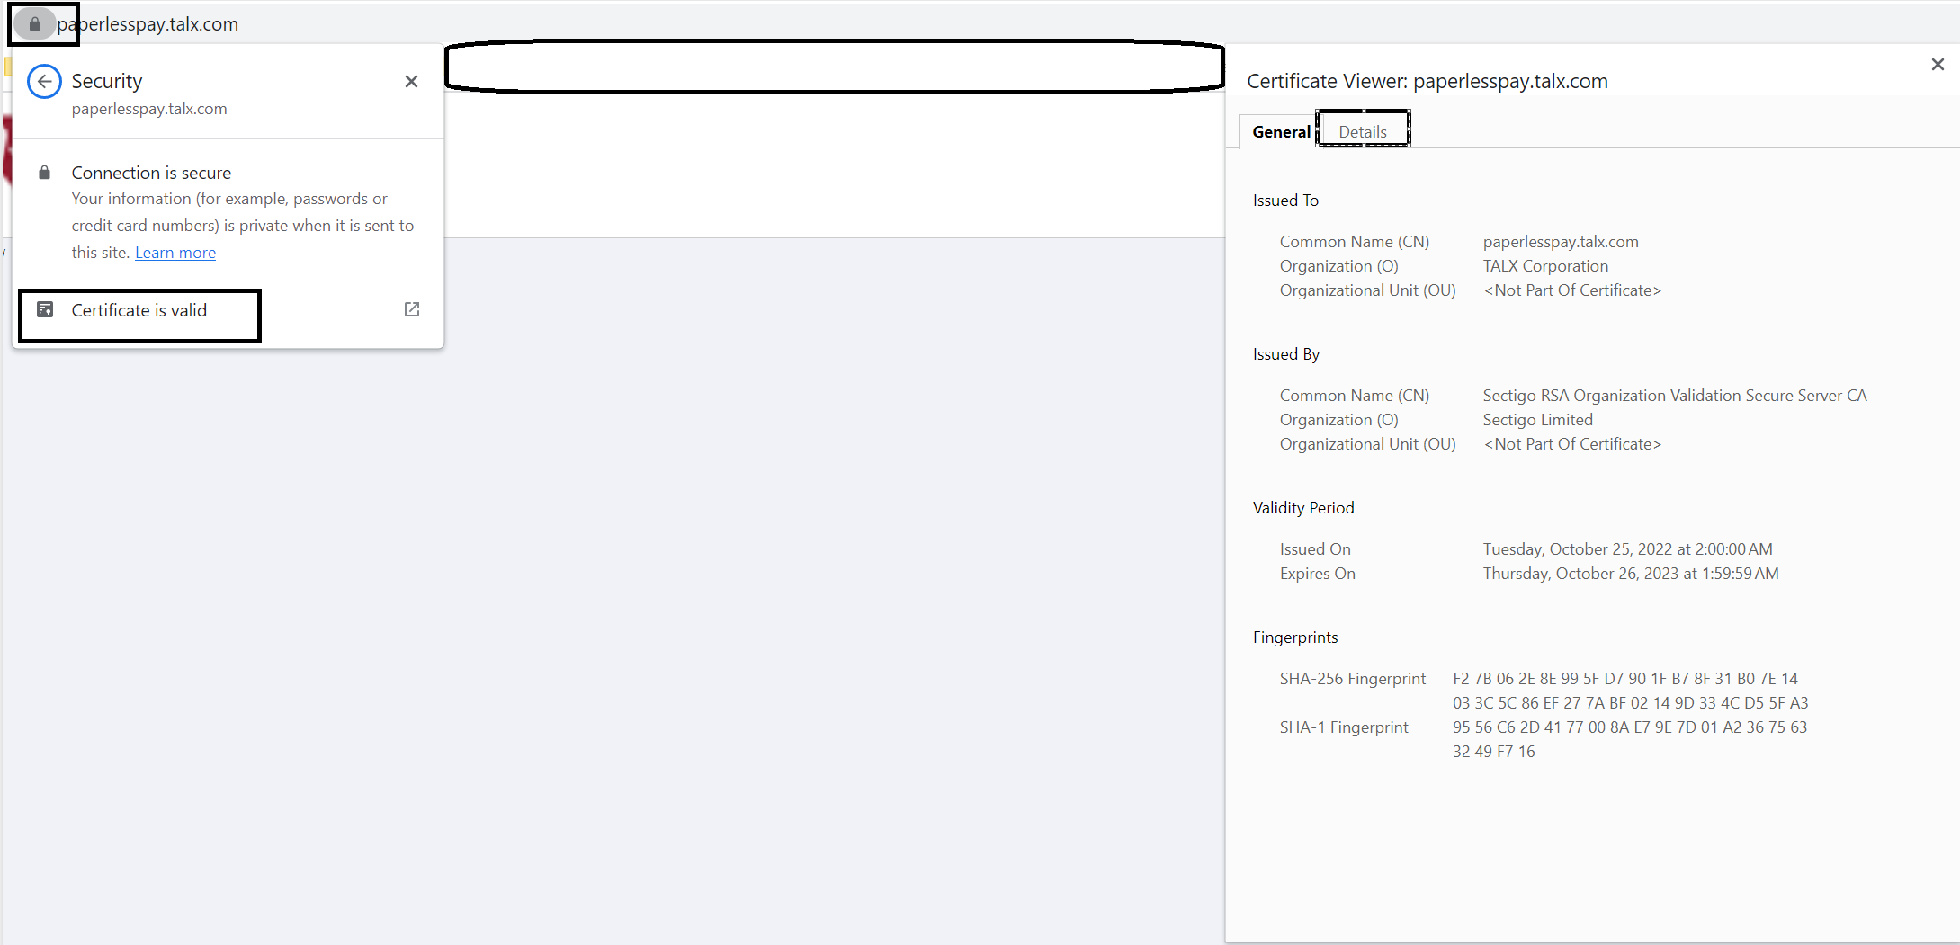Image resolution: width=1960 pixels, height=945 pixels.
Task: Click the Certificate Viewer title text
Action: (x=1427, y=81)
